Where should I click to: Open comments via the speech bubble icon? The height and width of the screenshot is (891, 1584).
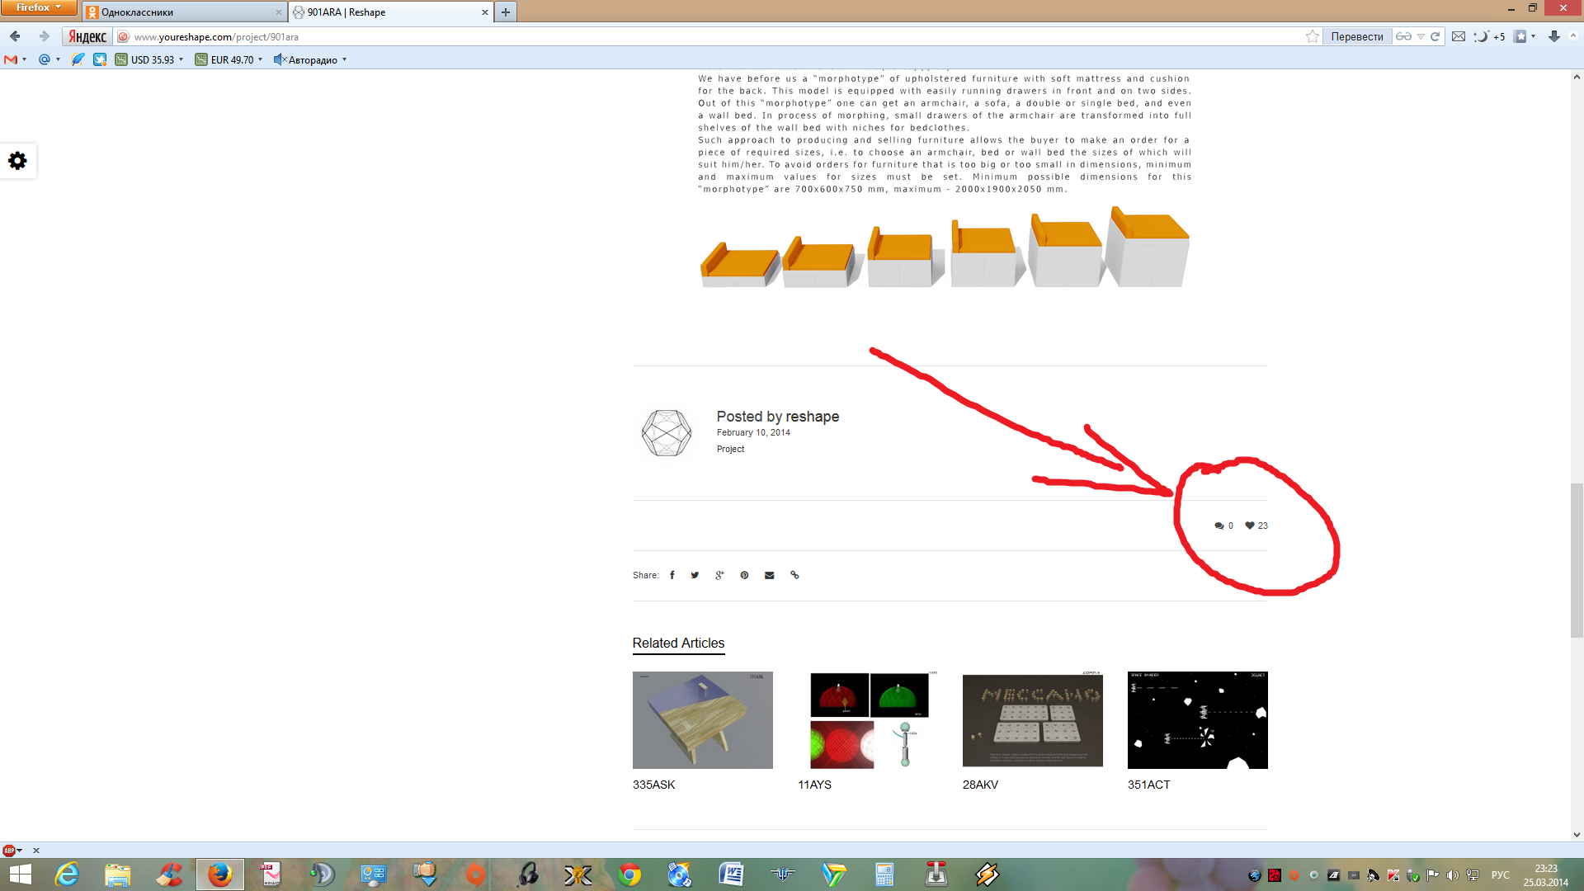point(1219,526)
